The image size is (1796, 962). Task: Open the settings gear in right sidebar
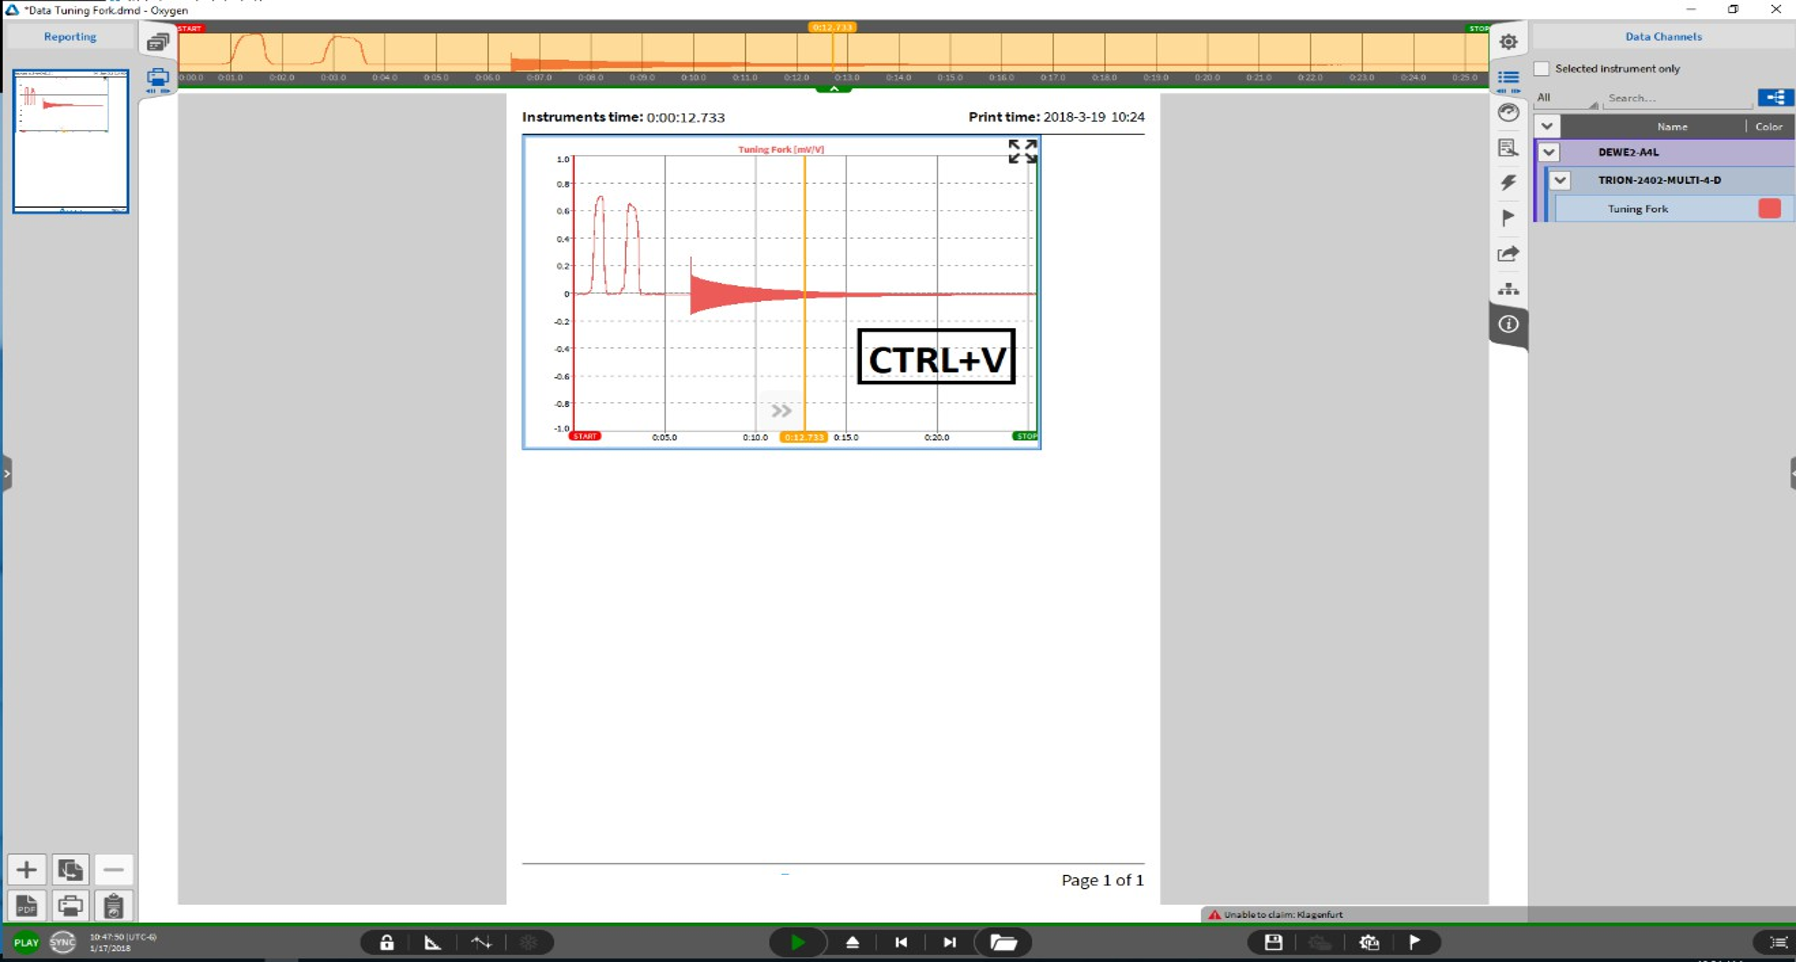pyautogui.click(x=1508, y=42)
